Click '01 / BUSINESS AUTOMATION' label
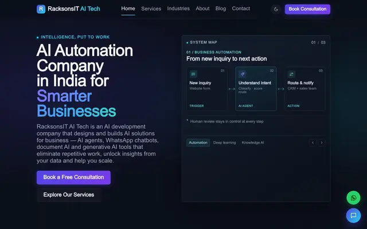The height and width of the screenshot is (229, 367). [x=214, y=52]
